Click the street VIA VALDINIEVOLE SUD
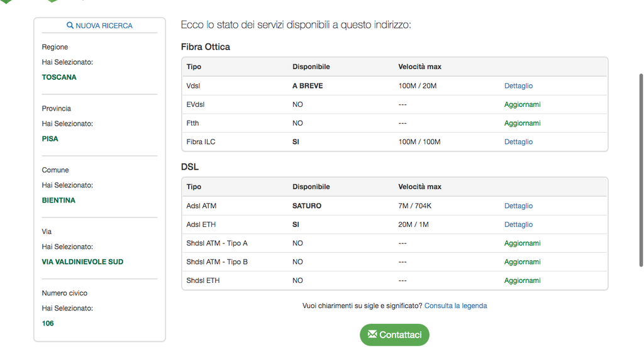 coord(82,262)
